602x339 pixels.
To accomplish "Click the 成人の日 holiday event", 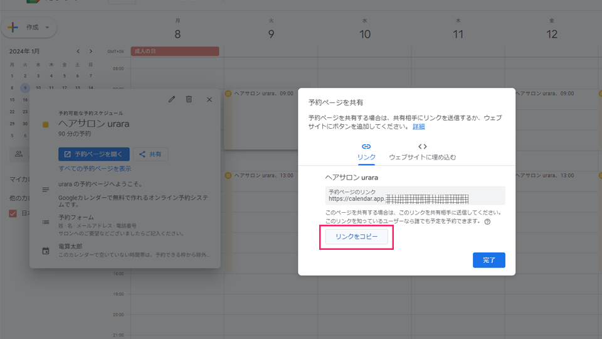I will click(x=175, y=51).
